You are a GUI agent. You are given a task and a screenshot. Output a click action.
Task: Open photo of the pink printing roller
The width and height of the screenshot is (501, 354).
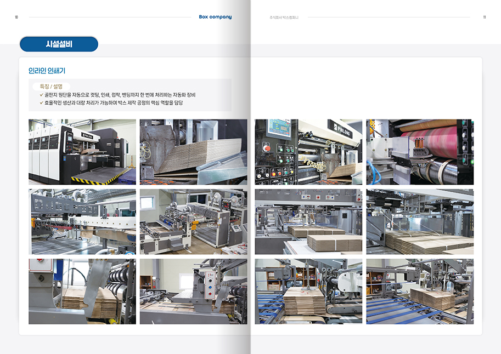tap(420, 152)
